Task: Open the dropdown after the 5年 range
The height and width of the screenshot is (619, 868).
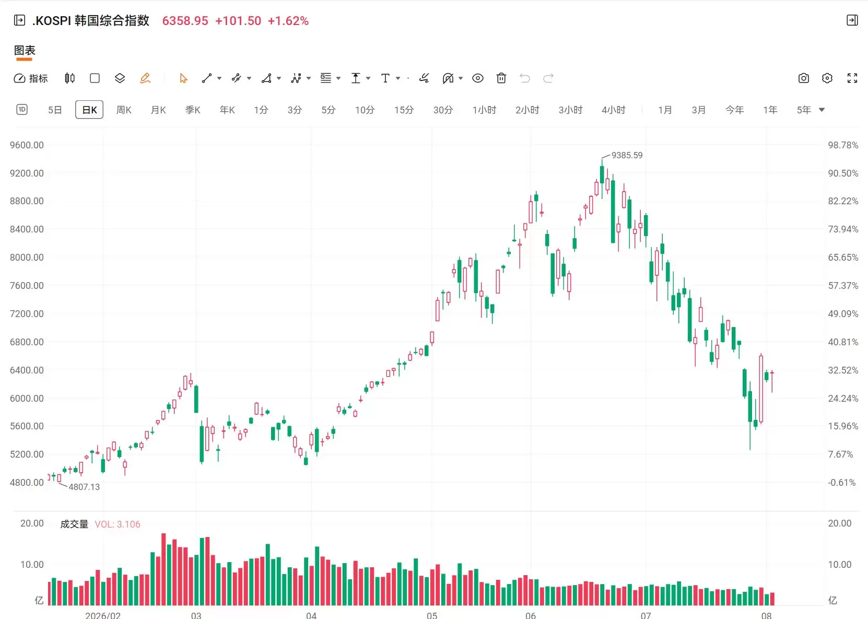Action: click(822, 110)
